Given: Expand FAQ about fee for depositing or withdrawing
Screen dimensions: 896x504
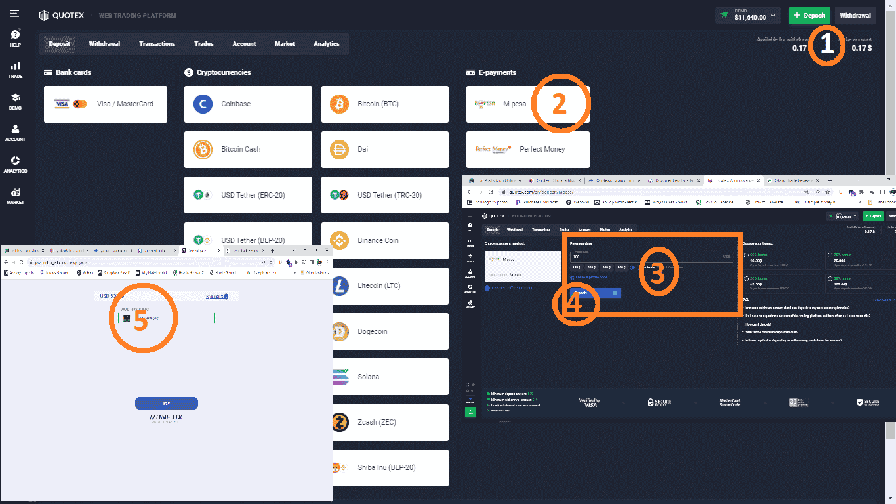Looking at the screenshot, I should (x=792, y=340).
